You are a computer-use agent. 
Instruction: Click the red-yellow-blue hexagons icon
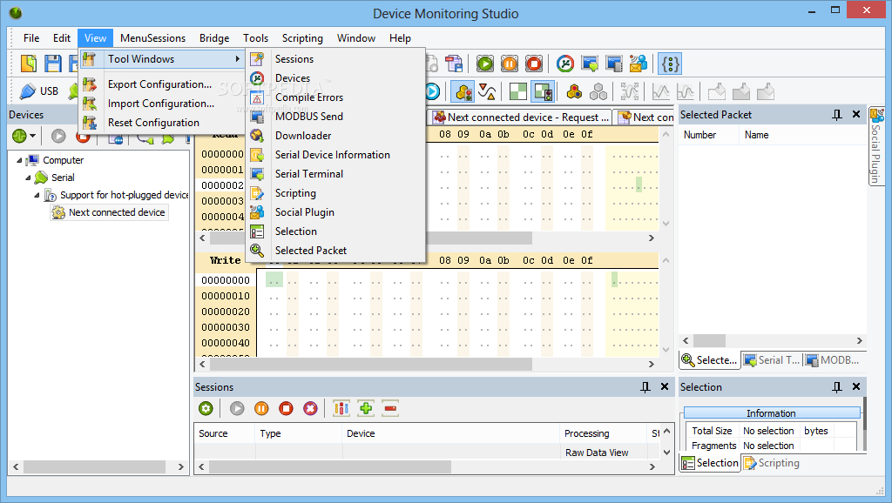pos(575,91)
